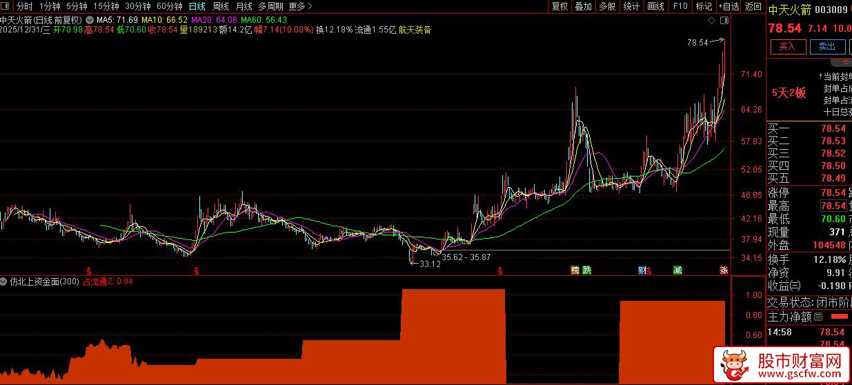This screenshot has width=852, height=385.
Task: Click the 占流通Z: 0.94 indicator value
Action: (108, 282)
